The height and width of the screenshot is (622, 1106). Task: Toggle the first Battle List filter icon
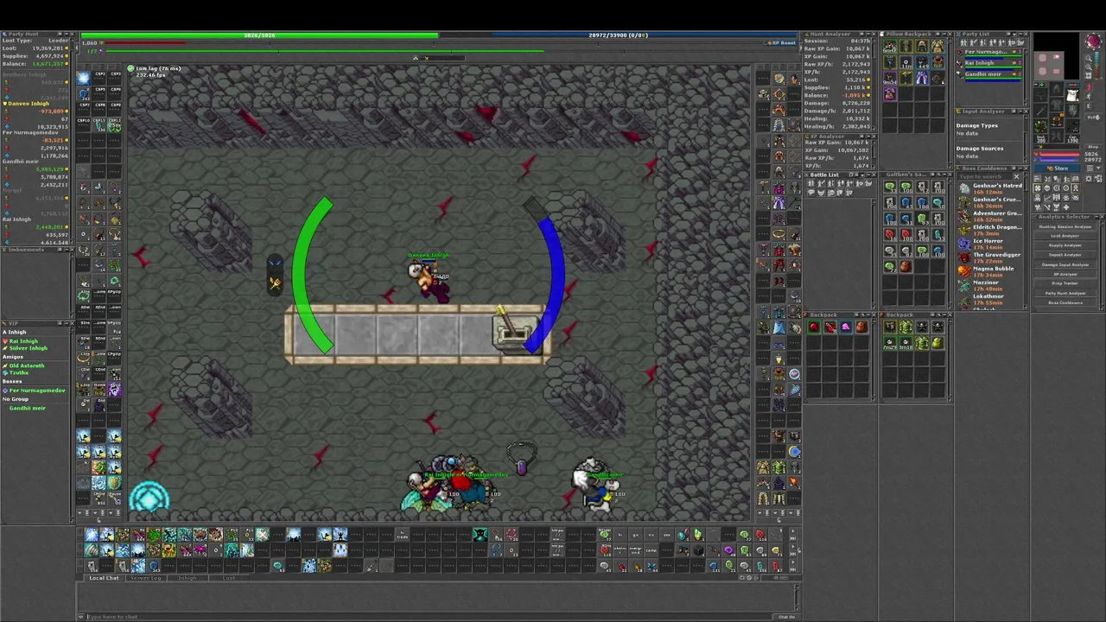[810, 183]
